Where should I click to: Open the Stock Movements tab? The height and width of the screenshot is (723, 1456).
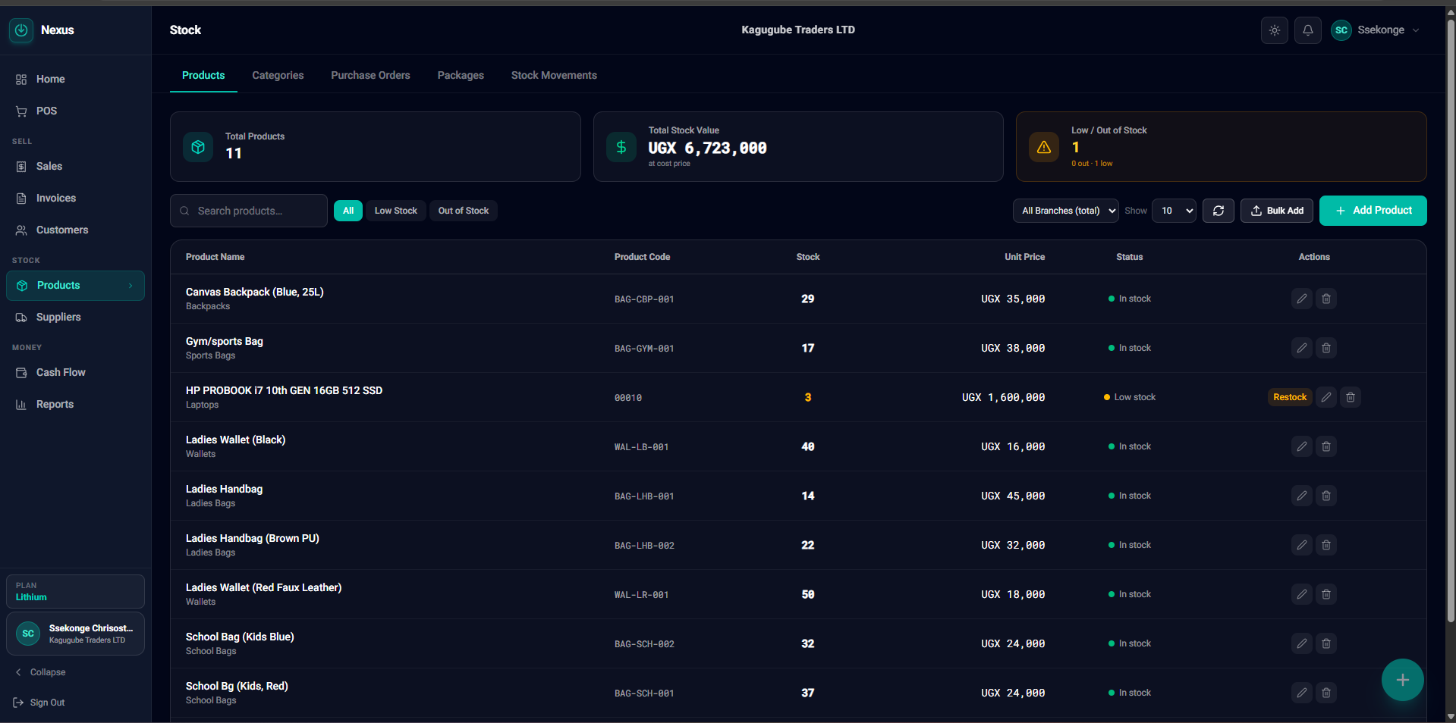[554, 75]
